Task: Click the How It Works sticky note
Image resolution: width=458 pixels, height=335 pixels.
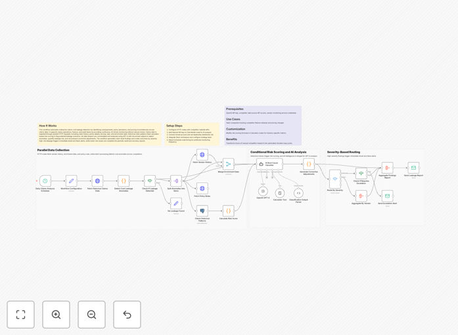Action: tap(99, 134)
